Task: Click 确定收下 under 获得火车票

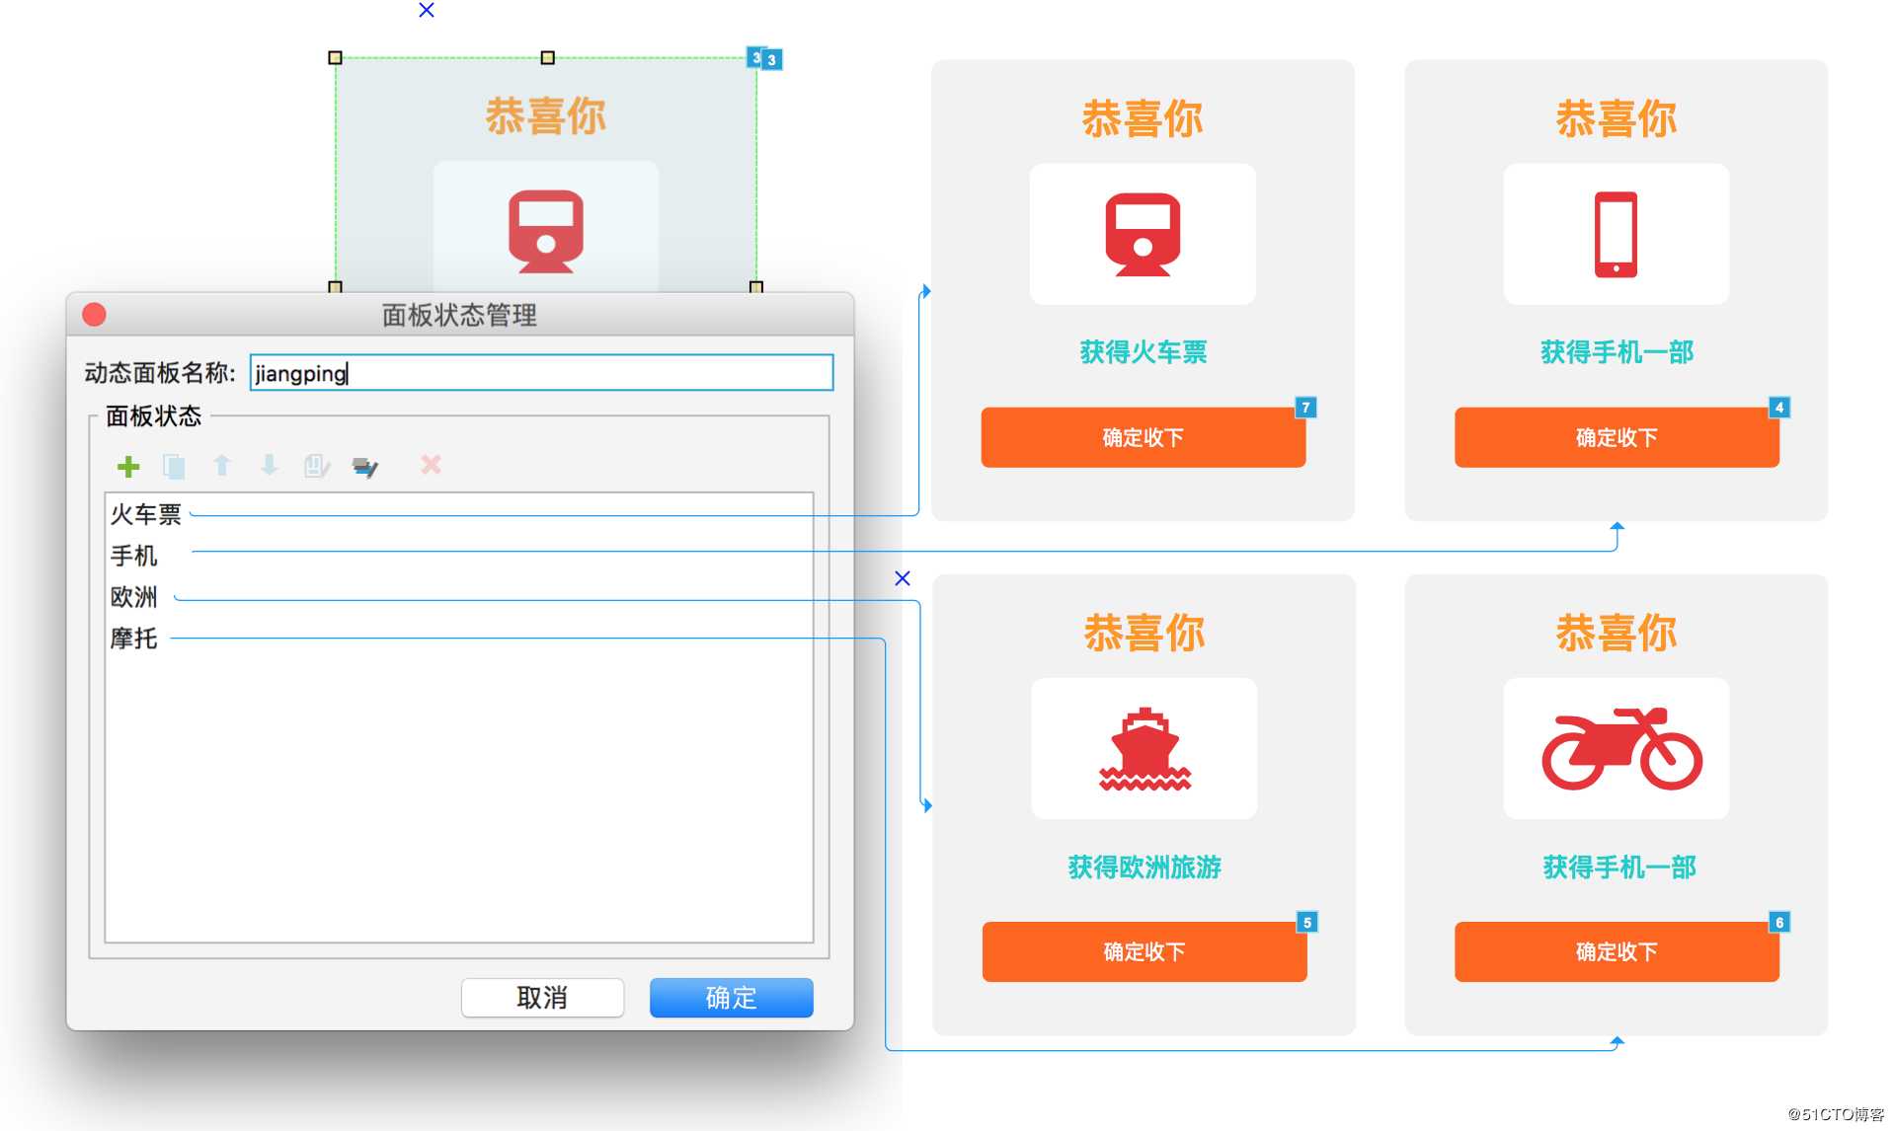Action: pyautogui.click(x=1143, y=437)
